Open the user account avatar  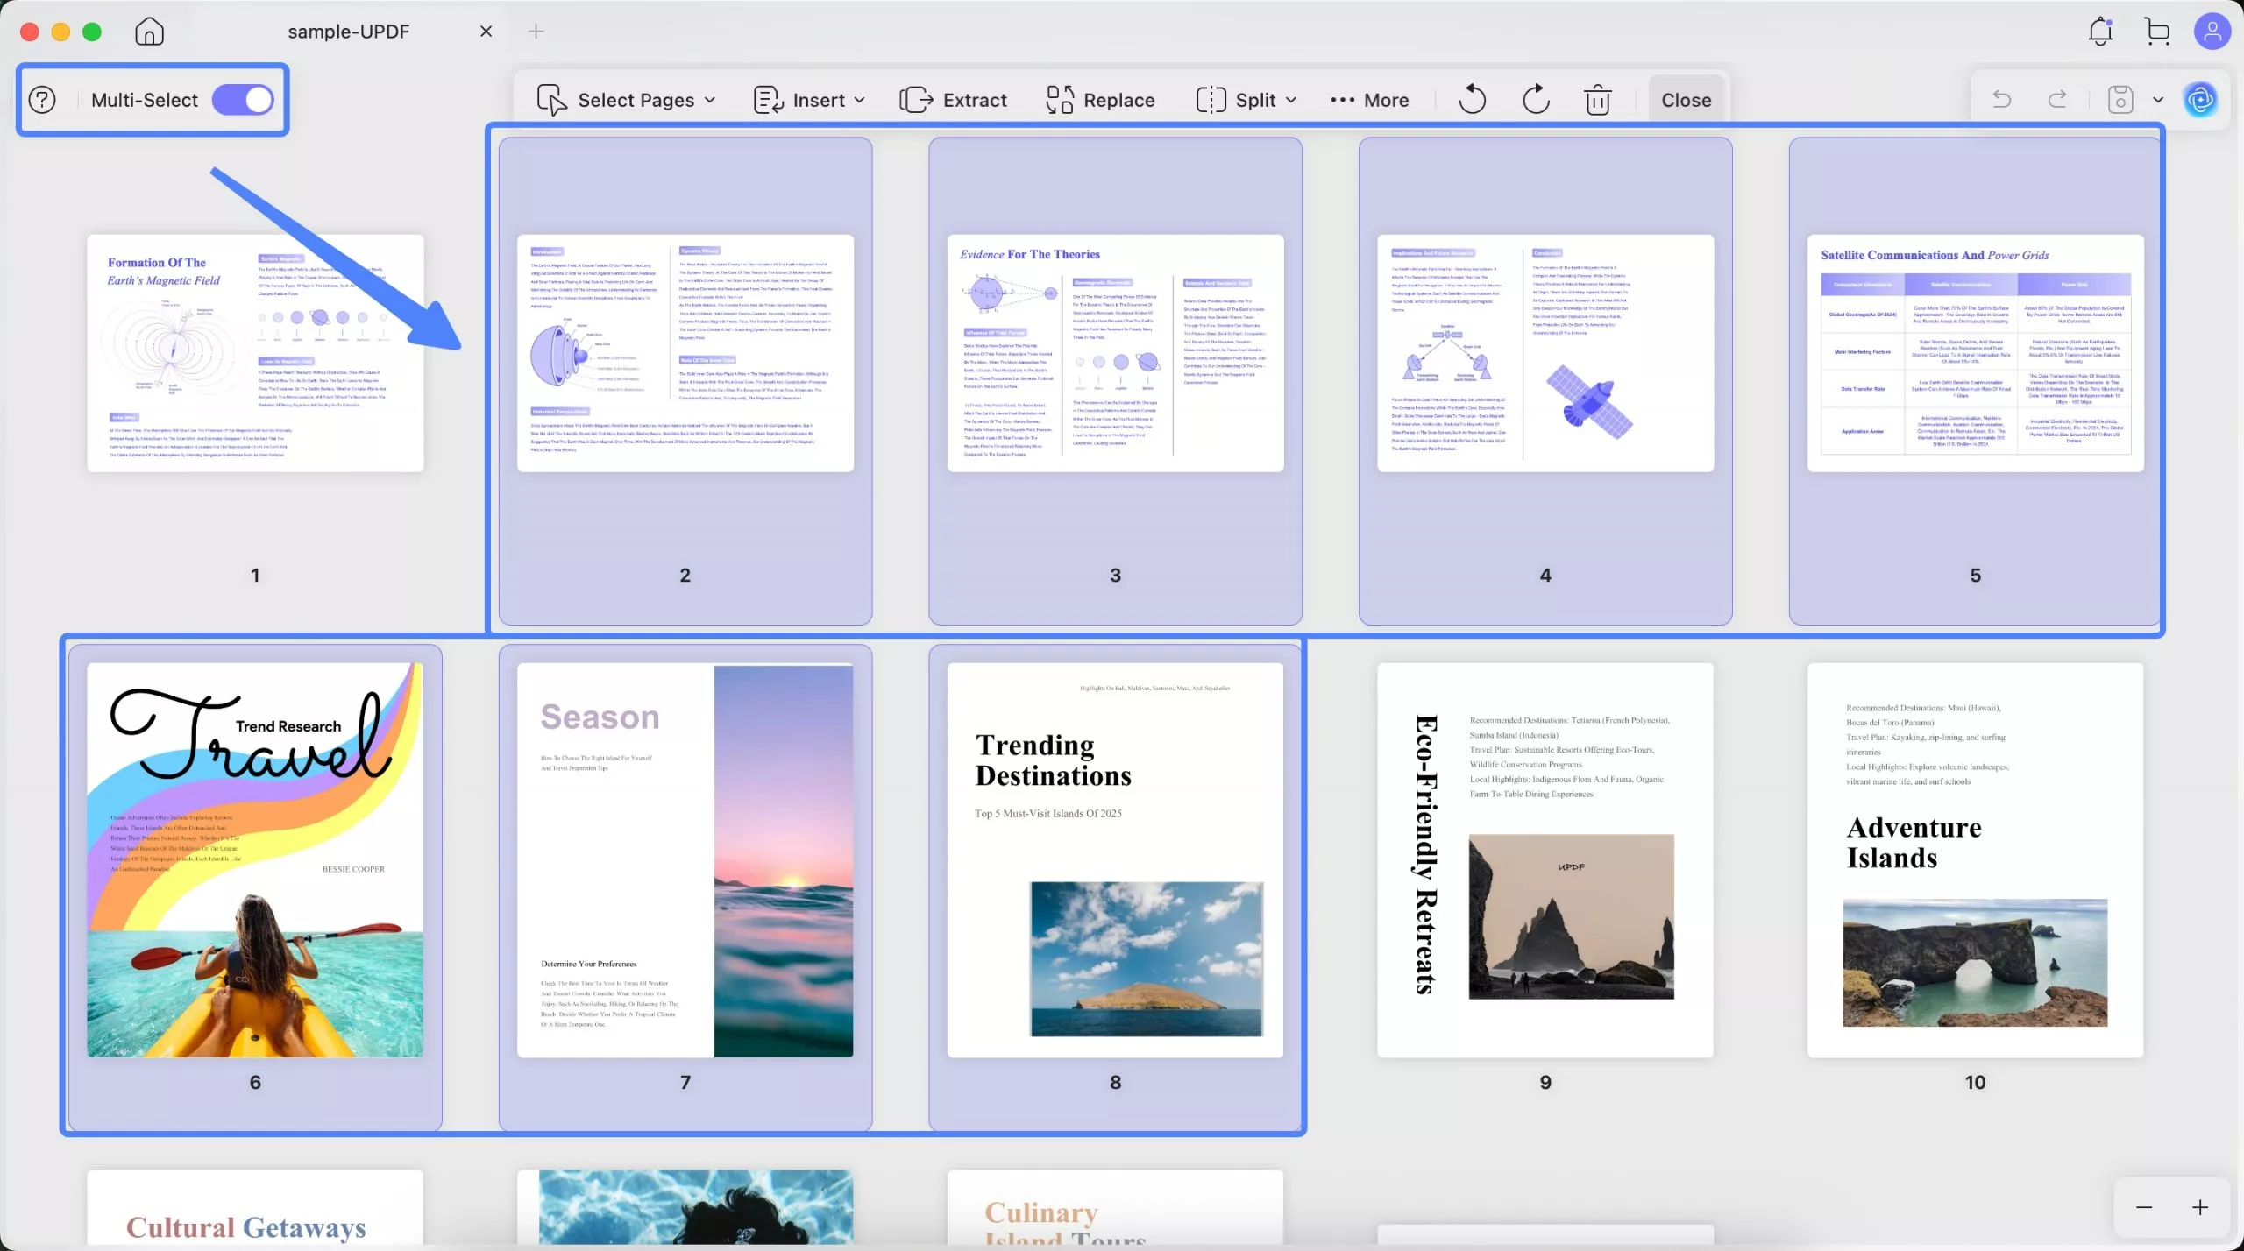pos(2212,32)
